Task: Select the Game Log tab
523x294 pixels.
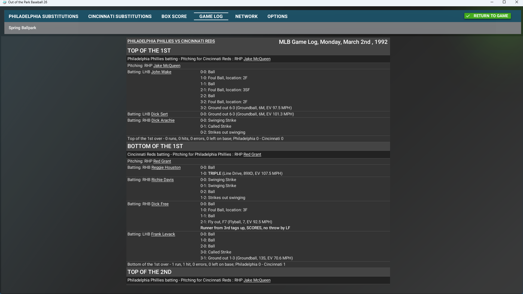Action: [x=211, y=16]
